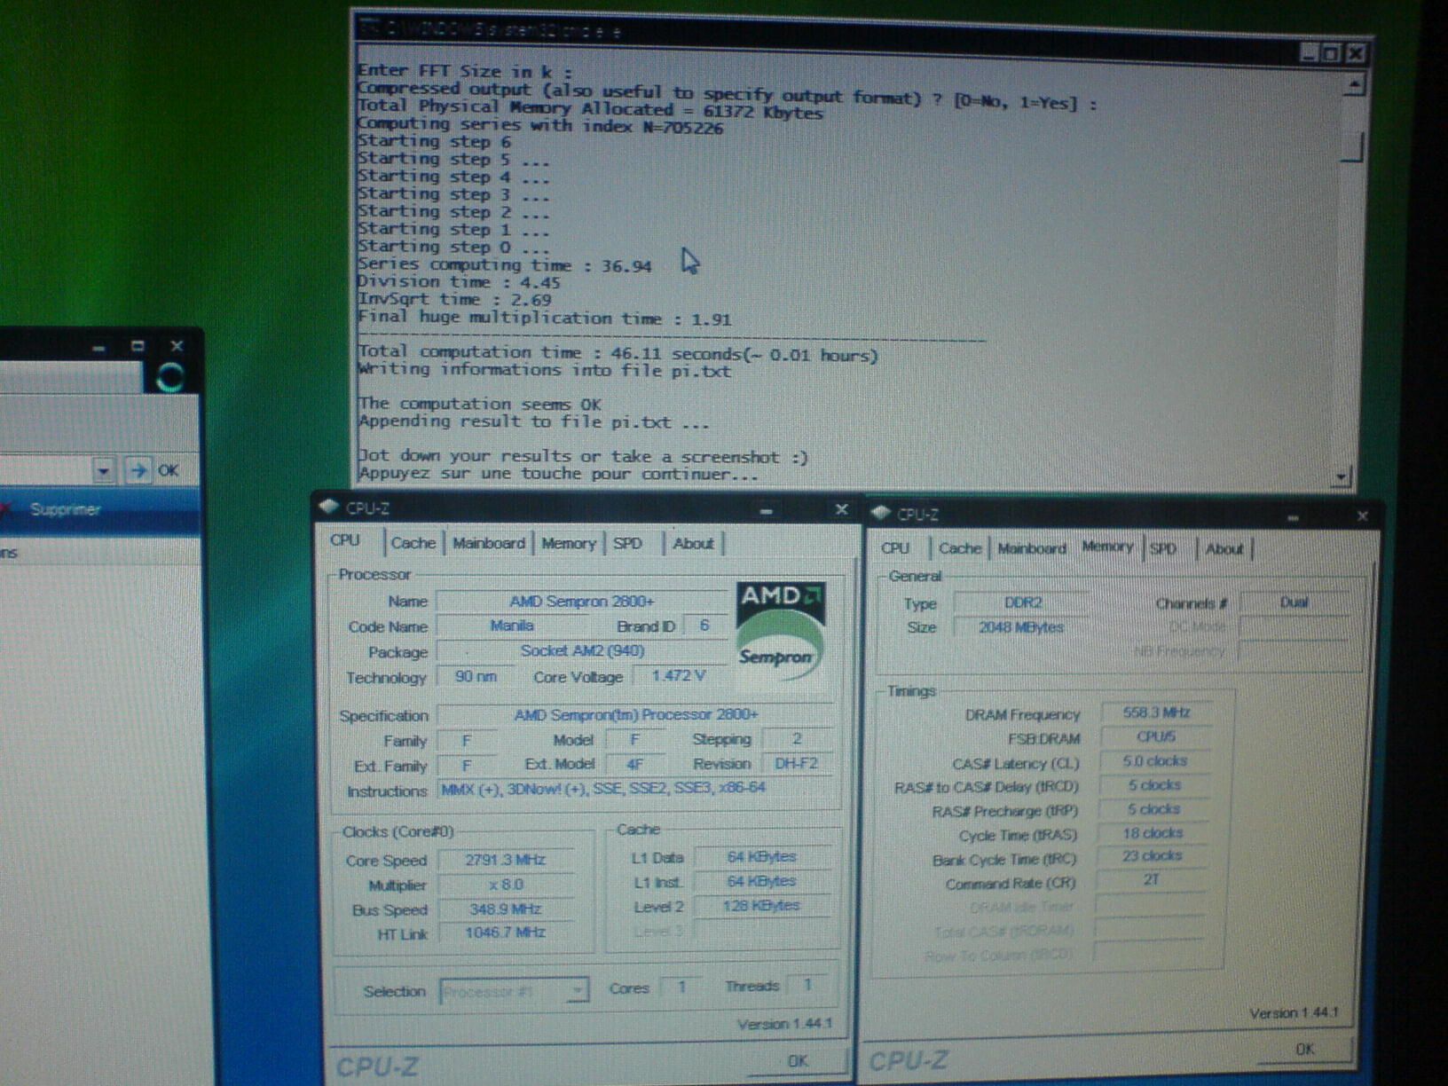Viewport: 1448px width, 1086px height.
Task: Click OK button in left CPU-Z window
Action: (798, 1060)
